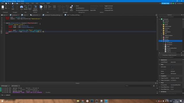This screenshot has width=184, height=103.
Task: Click Collapse All Folds action
Action: pyautogui.click(x=109, y=10)
